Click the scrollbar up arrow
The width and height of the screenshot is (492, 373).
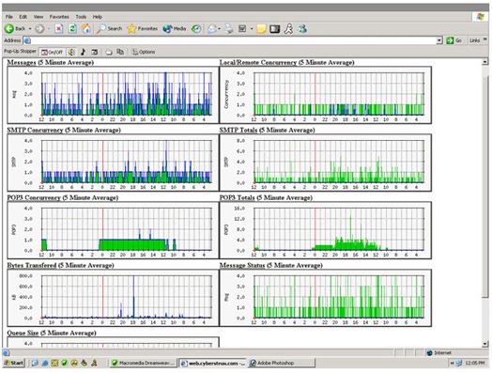point(485,61)
